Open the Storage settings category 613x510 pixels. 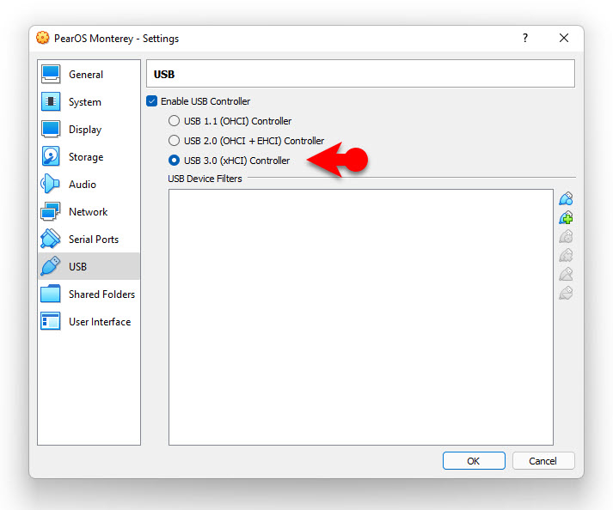(89, 156)
